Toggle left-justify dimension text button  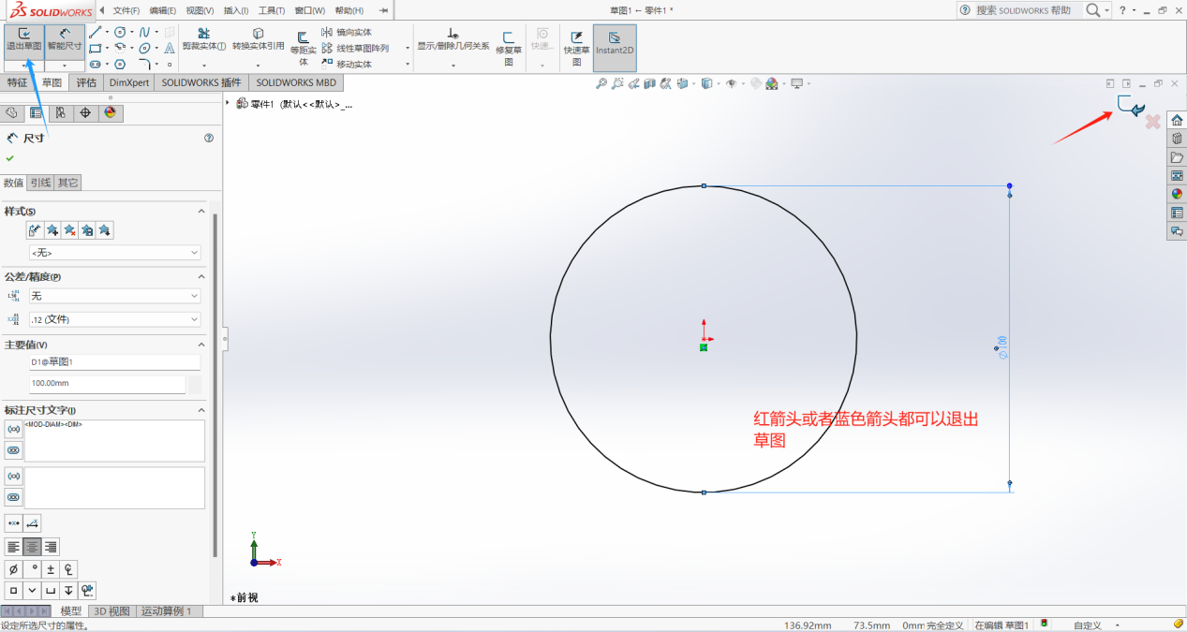pos(14,547)
